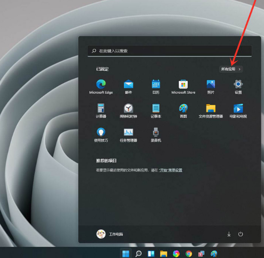Launch the Calculator (计算器) app

point(101,111)
